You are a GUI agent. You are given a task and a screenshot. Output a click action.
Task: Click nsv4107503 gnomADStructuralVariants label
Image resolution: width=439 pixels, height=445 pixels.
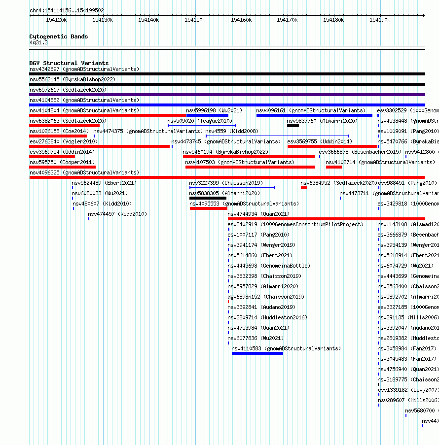point(240,162)
